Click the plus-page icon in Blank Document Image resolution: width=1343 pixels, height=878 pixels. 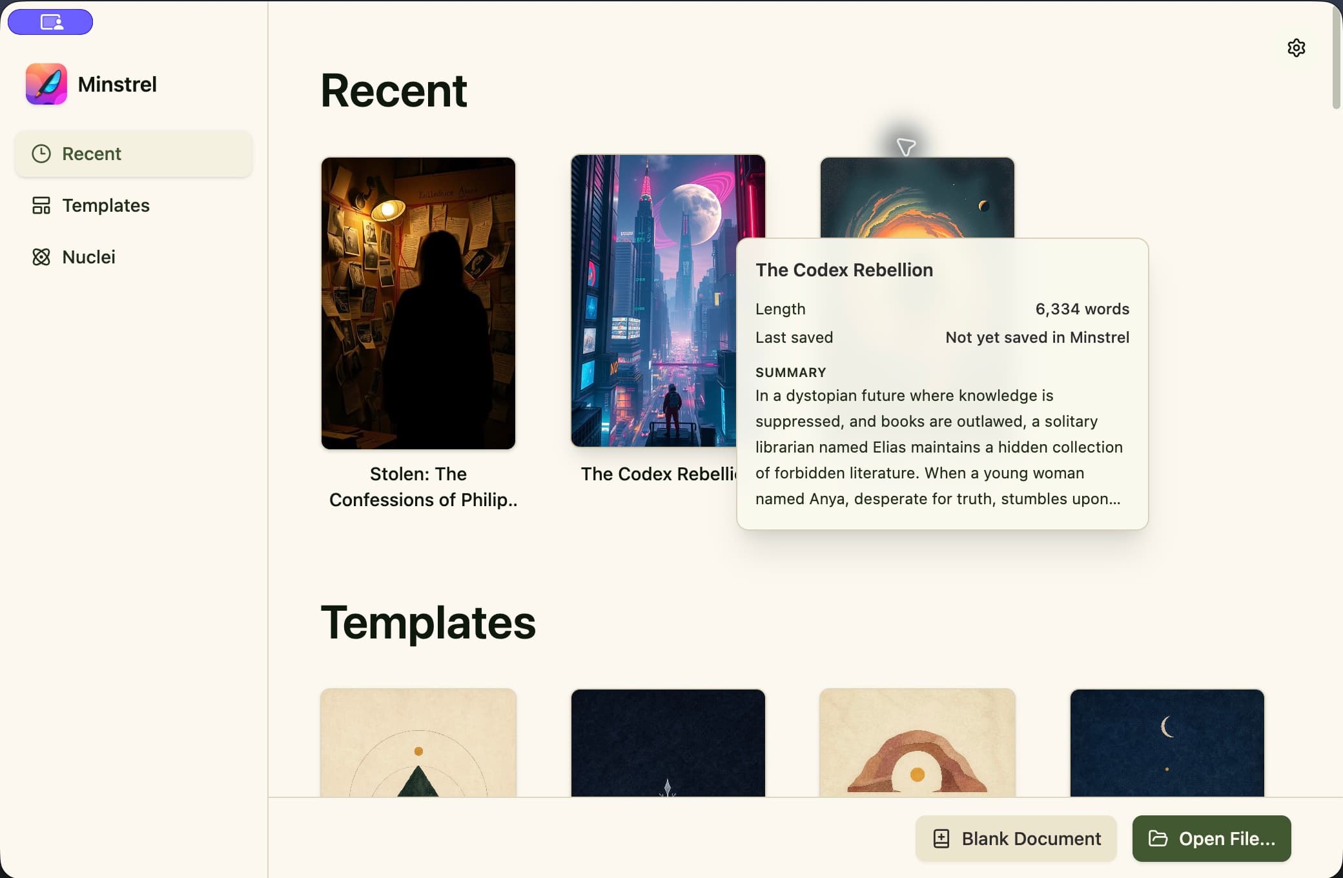941,839
